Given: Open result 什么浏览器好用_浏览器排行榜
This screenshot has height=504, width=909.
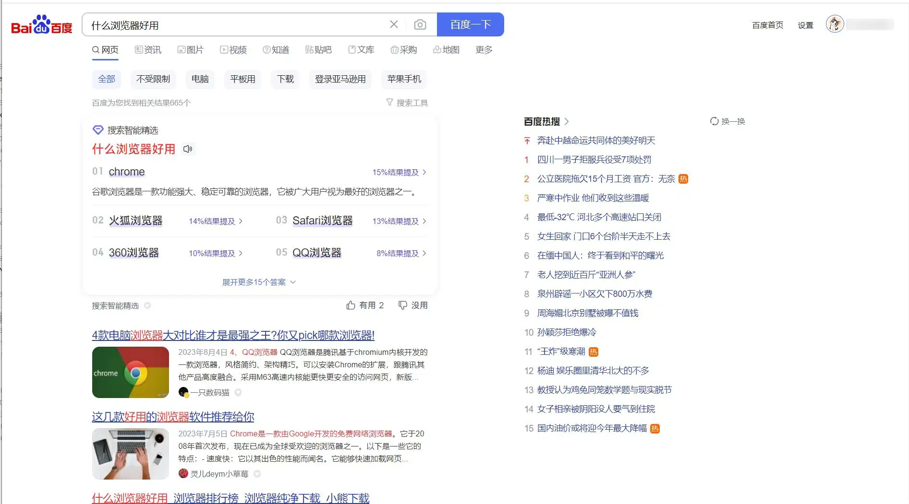Looking at the screenshot, I should coord(231,498).
